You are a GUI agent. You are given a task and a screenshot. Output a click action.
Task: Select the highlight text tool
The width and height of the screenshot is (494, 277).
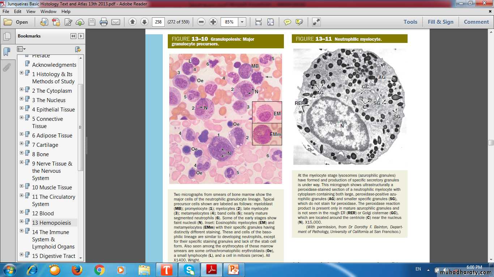coord(299,22)
